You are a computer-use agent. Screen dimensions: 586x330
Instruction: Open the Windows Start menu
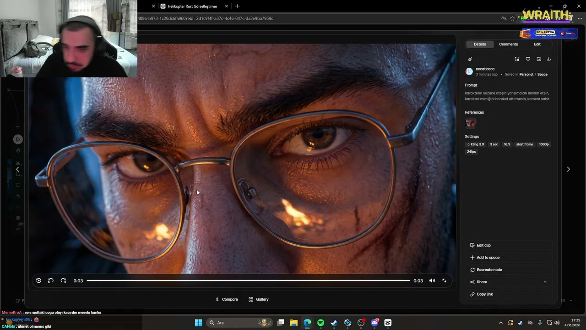click(198, 323)
